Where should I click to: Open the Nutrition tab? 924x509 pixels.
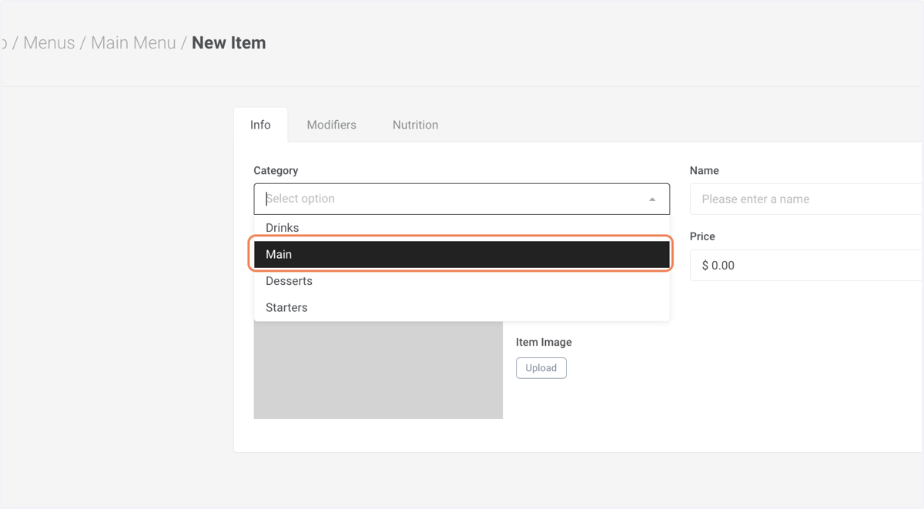pyautogui.click(x=415, y=125)
